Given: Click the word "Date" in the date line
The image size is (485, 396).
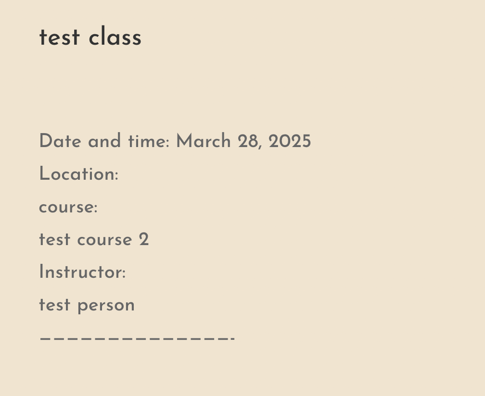Looking at the screenshot, I should pos(60,141).
